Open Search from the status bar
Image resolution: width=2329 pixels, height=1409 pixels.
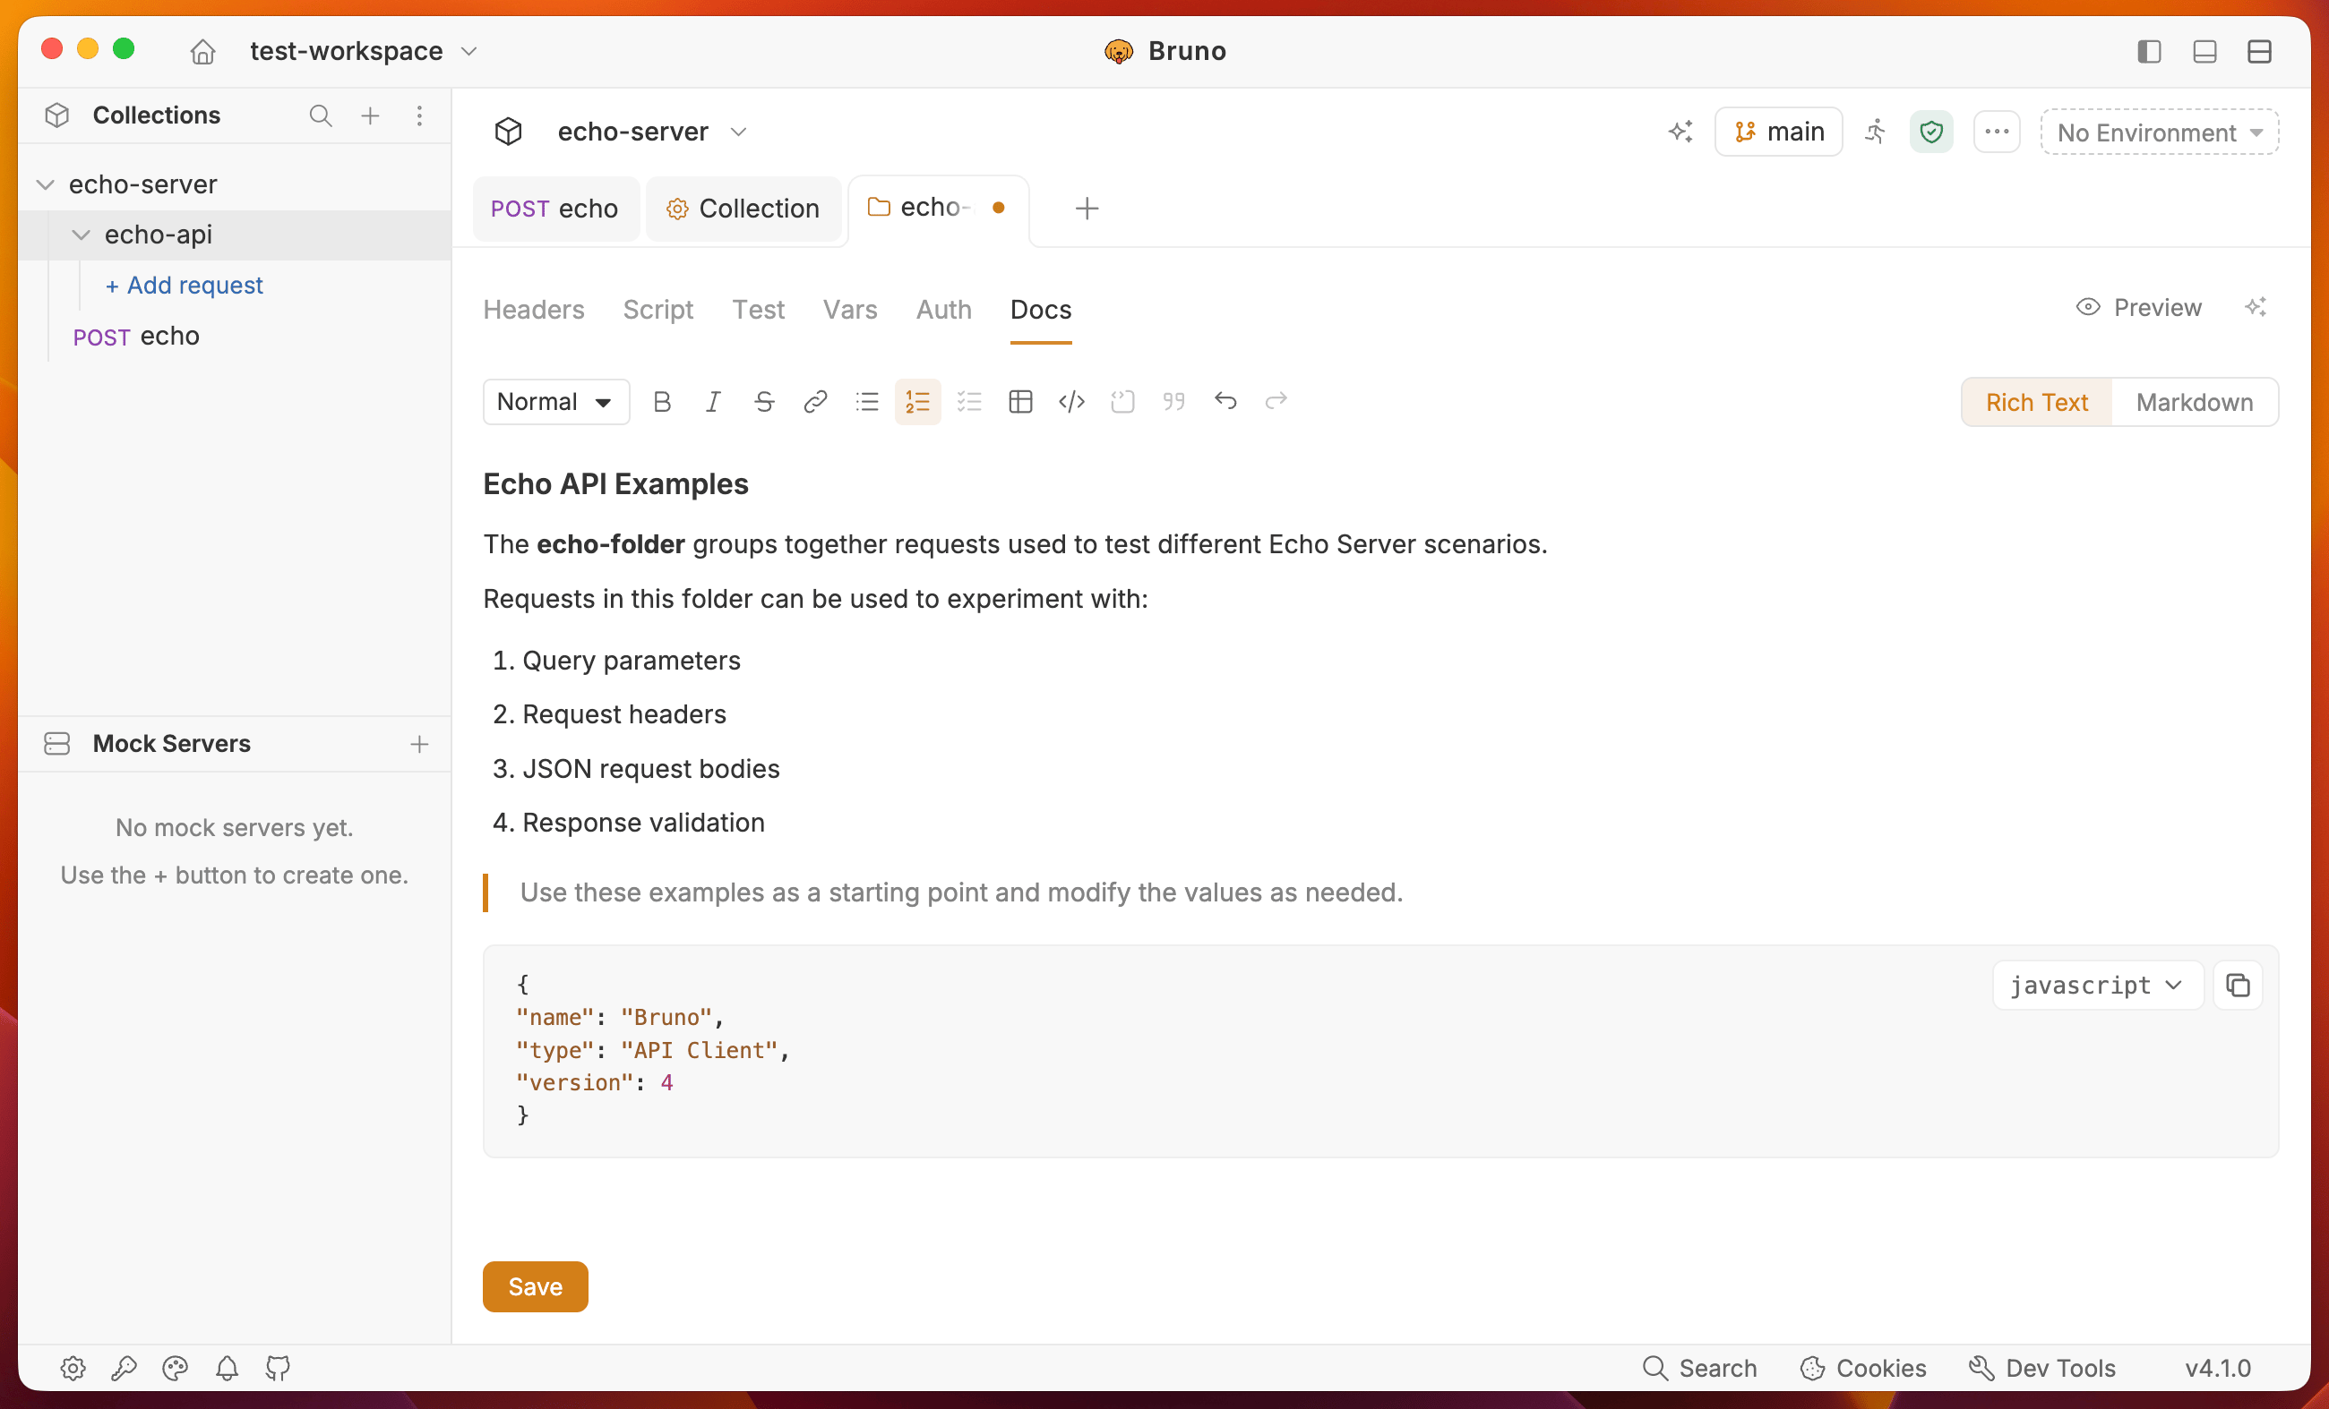[1698, 1368]
